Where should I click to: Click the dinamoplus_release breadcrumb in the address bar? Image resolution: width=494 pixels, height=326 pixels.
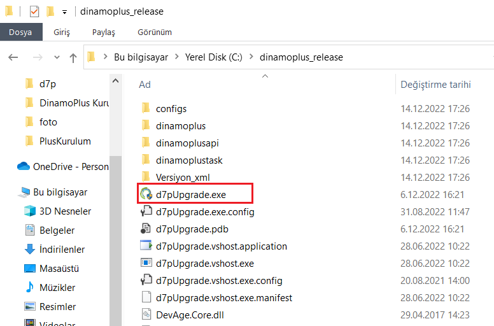coord(301,57)
